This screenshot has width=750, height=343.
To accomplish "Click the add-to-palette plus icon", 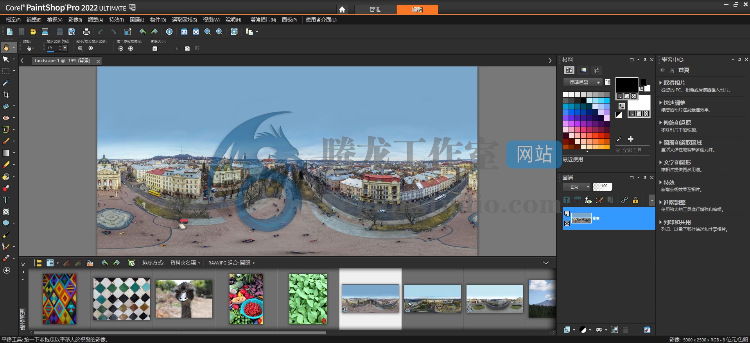I will (631, 139).
